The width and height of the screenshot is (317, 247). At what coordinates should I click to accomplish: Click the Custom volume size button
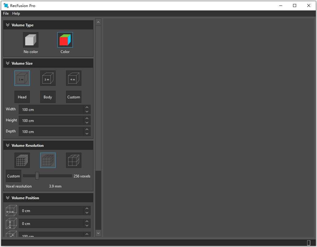pyautogui.click(x=74, y=97)
